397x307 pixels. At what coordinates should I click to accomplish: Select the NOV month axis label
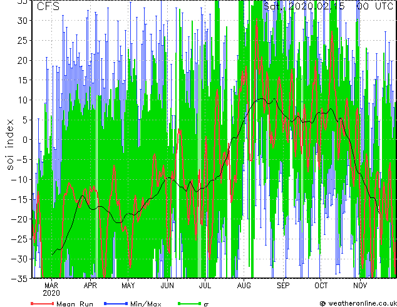[x=360, y=286]
